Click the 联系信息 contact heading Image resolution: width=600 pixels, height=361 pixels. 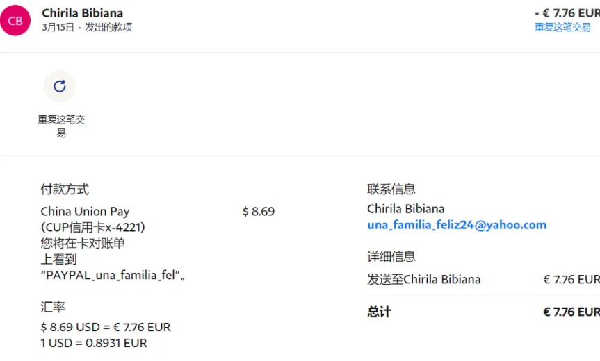pyautogui.click(x=391, y=189)
